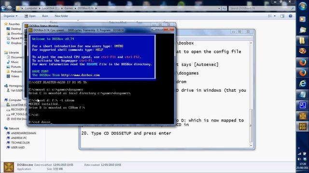Image resolution: width=309 pixels, height=173 pixels.
Task: Change view using the Explorer views icon
Action: point(270,16)
